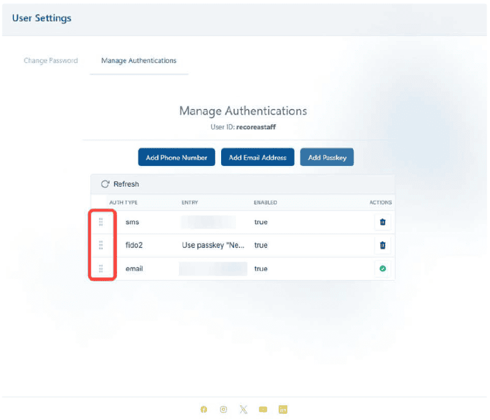Click the green check icon for email row
Image resolution: width=490 pixels, height=420 pixels.
(x=382, y=269)
